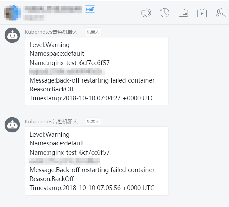Open chat history clock icon
Image resolution: width=229 pixels, height=207 pixels.
[x=165, y=13]
